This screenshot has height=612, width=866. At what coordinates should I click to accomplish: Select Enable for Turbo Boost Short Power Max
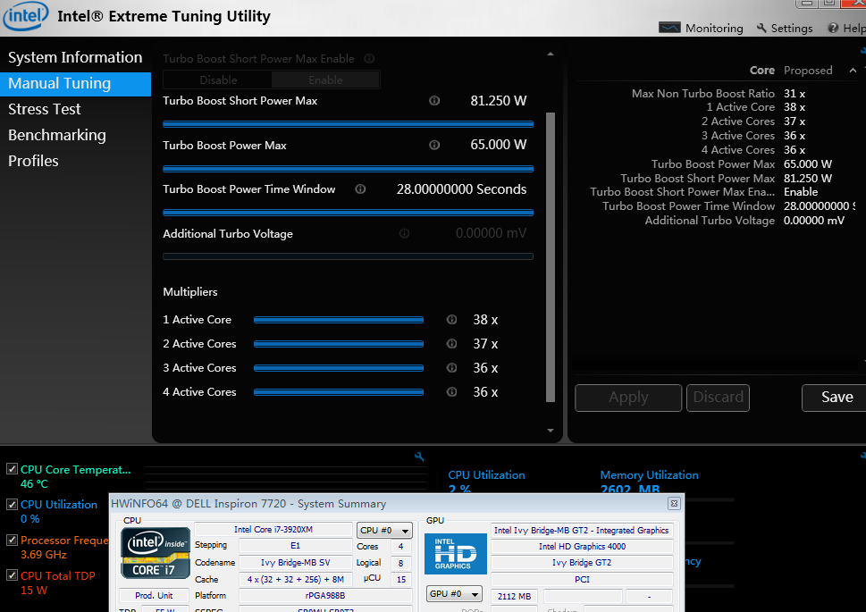(325, 80)
